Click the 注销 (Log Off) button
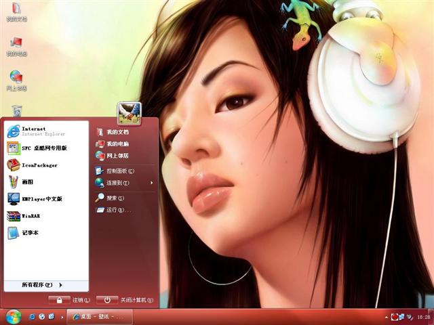The image size is (434, 325). (x=69, y=300)
